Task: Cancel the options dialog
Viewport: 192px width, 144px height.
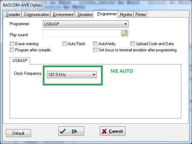Action: click(x=112, y=131)
